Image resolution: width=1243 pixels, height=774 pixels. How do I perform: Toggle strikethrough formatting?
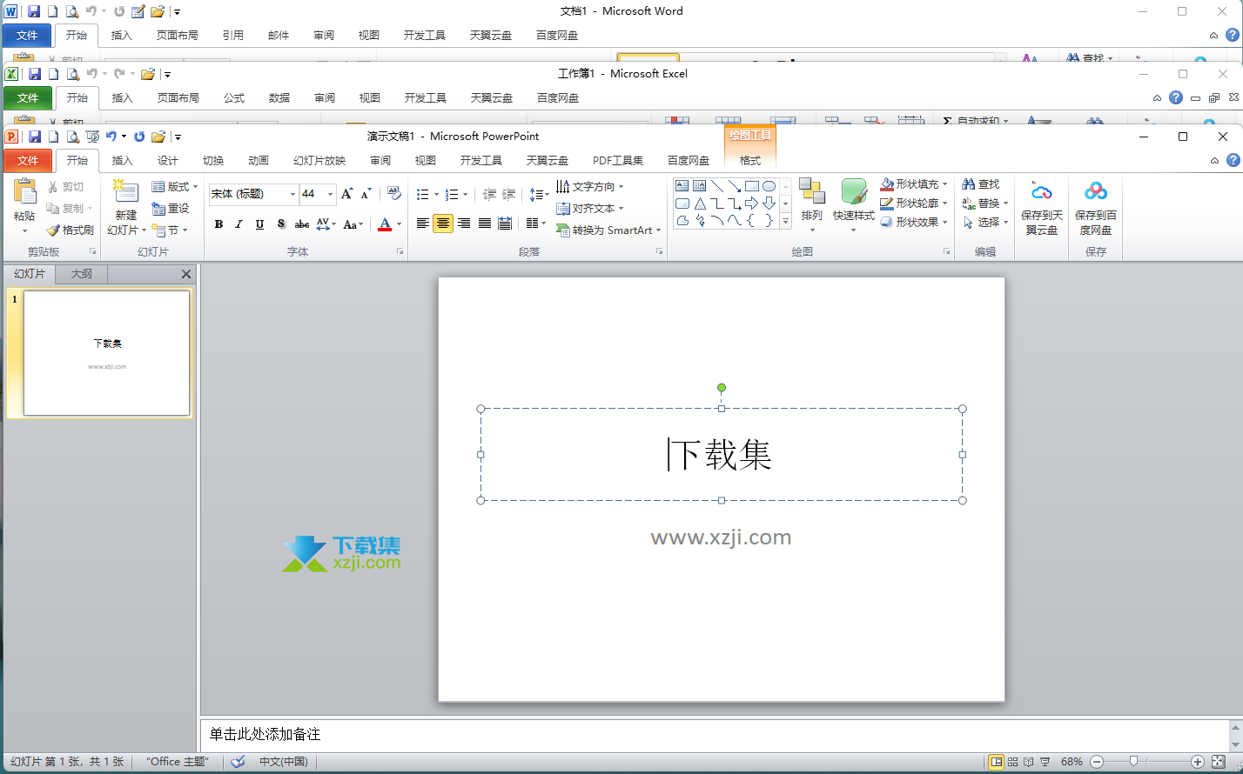(301, 224)
